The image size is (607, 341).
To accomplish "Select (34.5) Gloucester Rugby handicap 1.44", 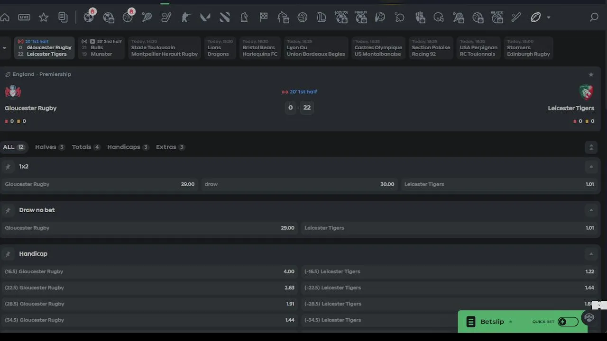I will pos(149,320).
